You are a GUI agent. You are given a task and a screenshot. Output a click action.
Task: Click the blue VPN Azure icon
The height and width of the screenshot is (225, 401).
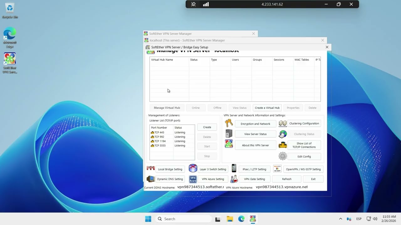pos(193,179)
